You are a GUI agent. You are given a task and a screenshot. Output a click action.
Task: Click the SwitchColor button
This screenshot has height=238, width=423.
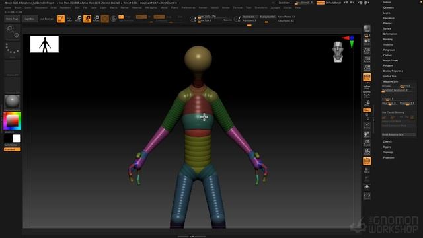pos(11,145)
